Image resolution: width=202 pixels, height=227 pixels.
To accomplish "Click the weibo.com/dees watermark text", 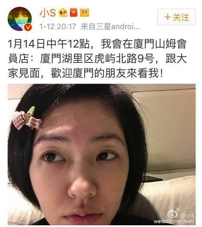I will coord(174,221).
